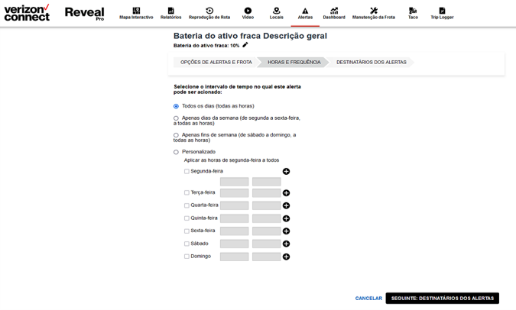Open the Alertas section

click(x=305, y=14)
